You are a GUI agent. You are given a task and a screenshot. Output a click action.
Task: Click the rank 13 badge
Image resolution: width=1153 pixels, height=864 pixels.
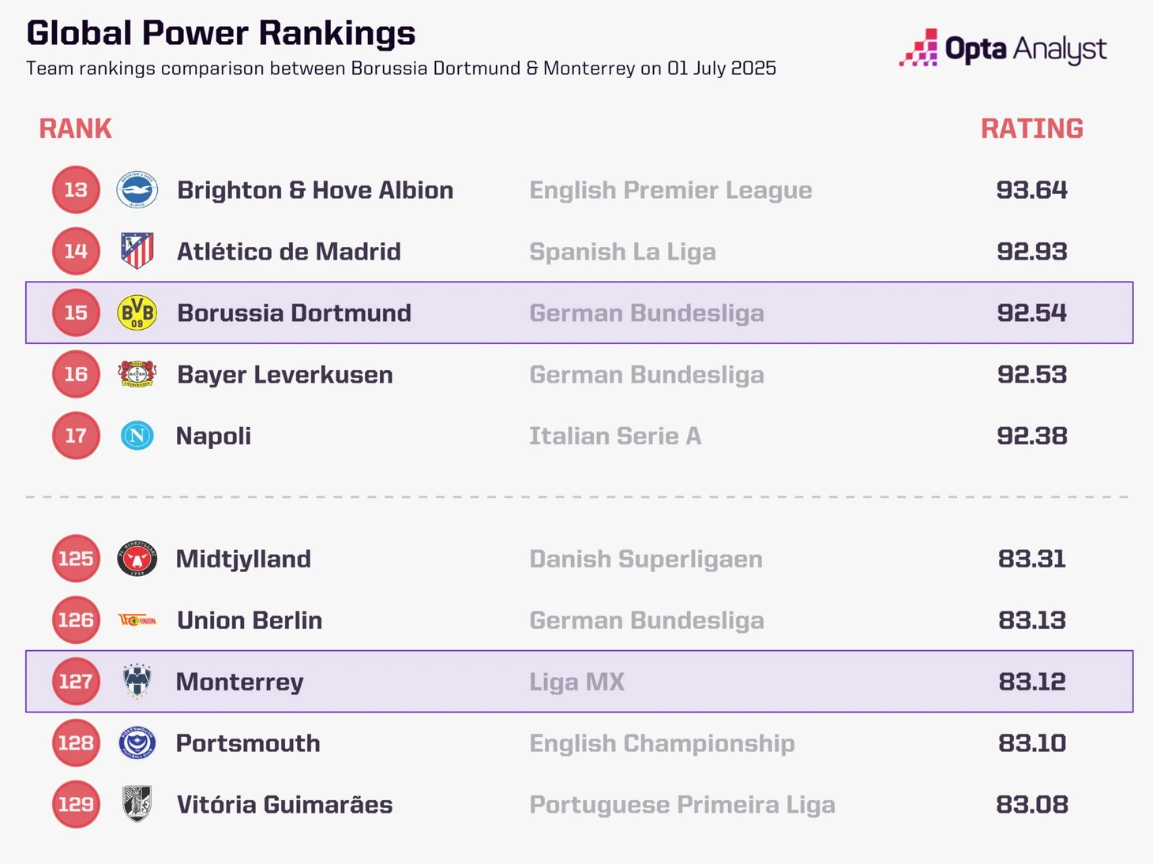(x=76, y=190)
